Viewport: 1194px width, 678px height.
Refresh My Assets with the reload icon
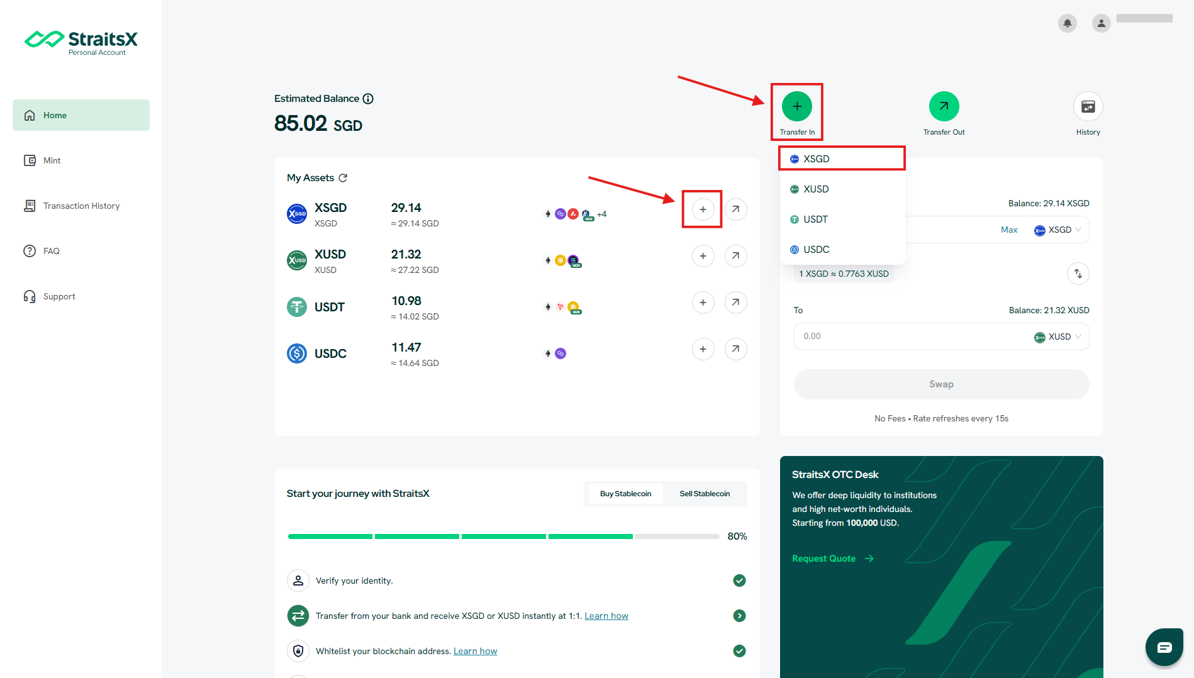pyautogui.click(x=343, y=178)
